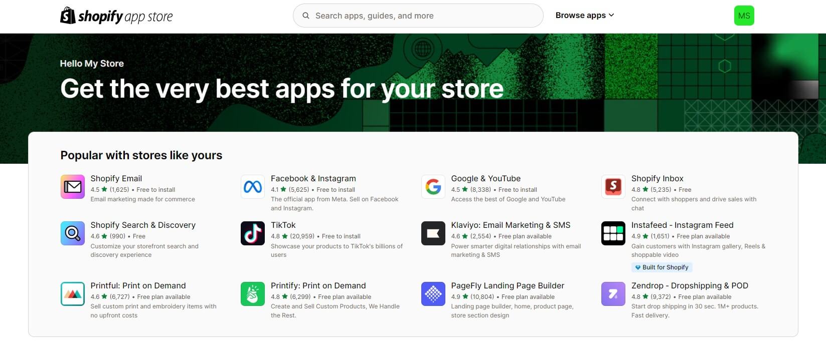The image size is (826, 353).
Task: Click the search magnifier icon
Action: pos(306,16)
